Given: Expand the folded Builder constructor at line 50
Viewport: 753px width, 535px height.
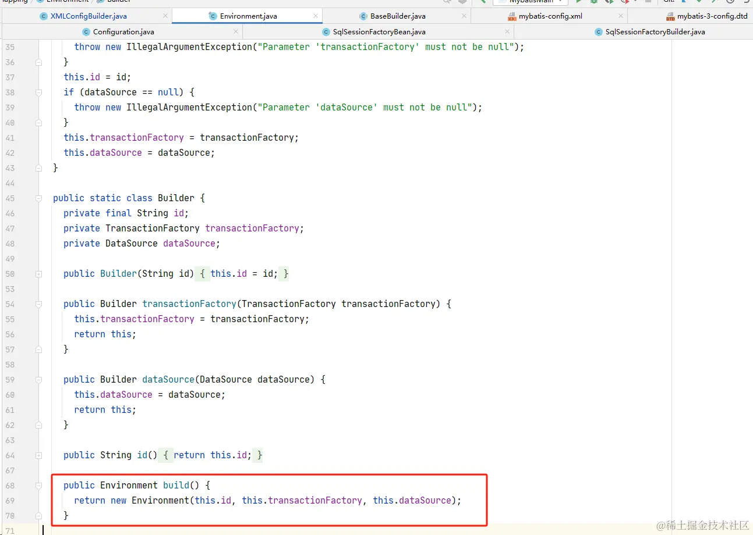Looking at the screenshot, I should coord(38,273).
